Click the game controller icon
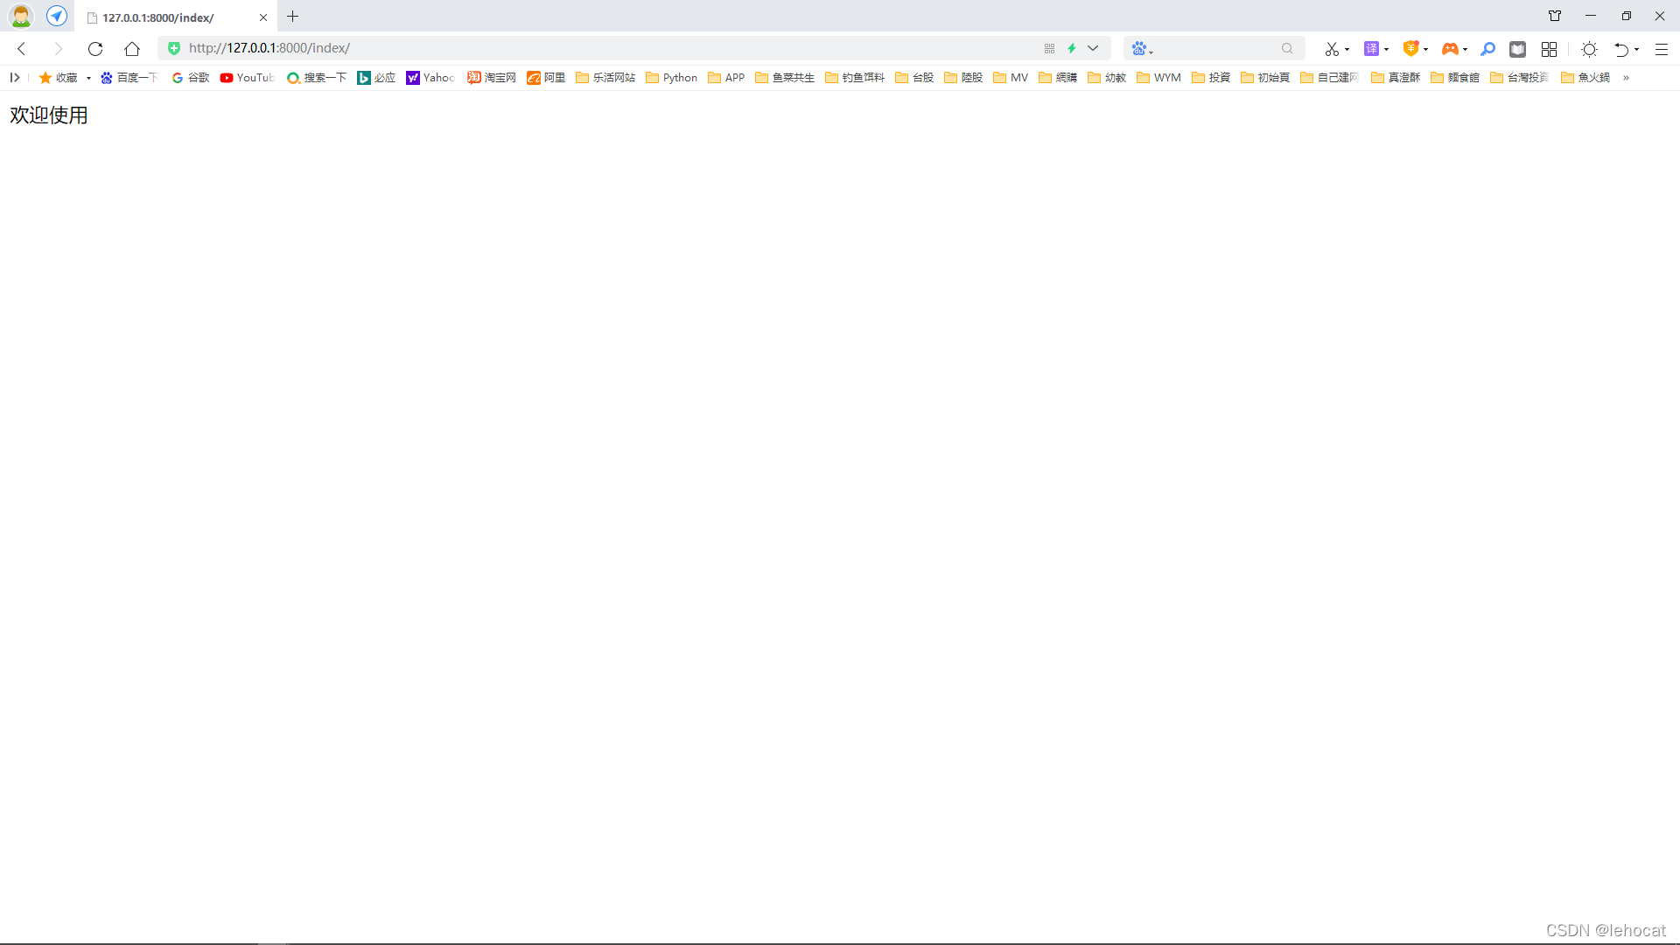The image size is (1680, 945). [1449, 49]
